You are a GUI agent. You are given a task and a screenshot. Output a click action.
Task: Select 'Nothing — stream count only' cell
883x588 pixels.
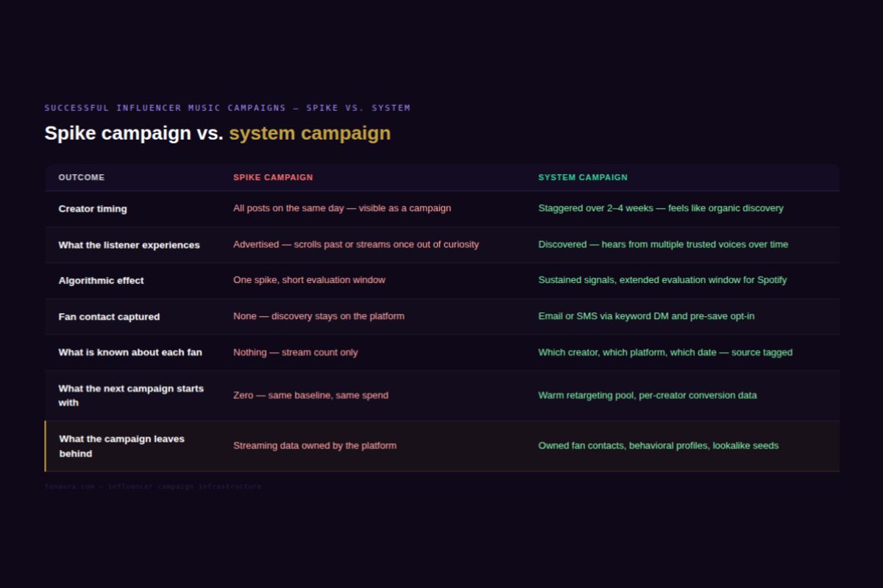(x=295, y=352)
